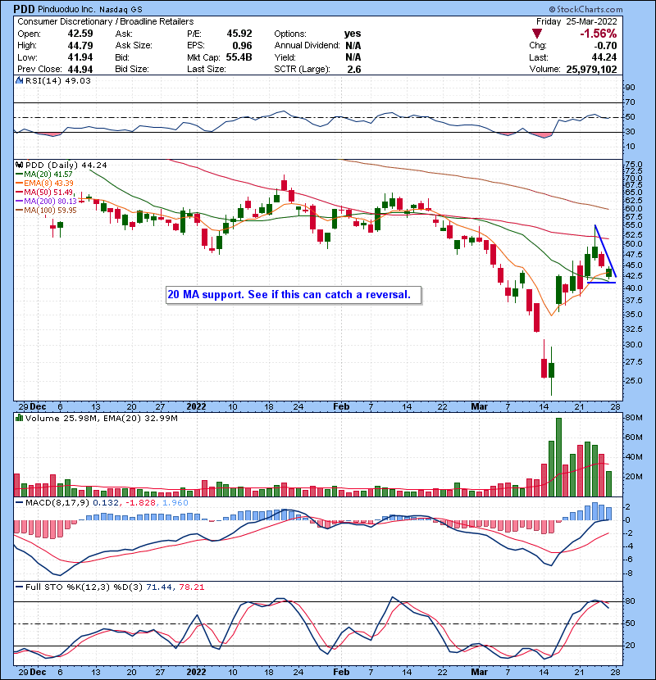This screenshot has height=680, width=656.
Task: Click the Open value 42.59
Action: point(80,34)
